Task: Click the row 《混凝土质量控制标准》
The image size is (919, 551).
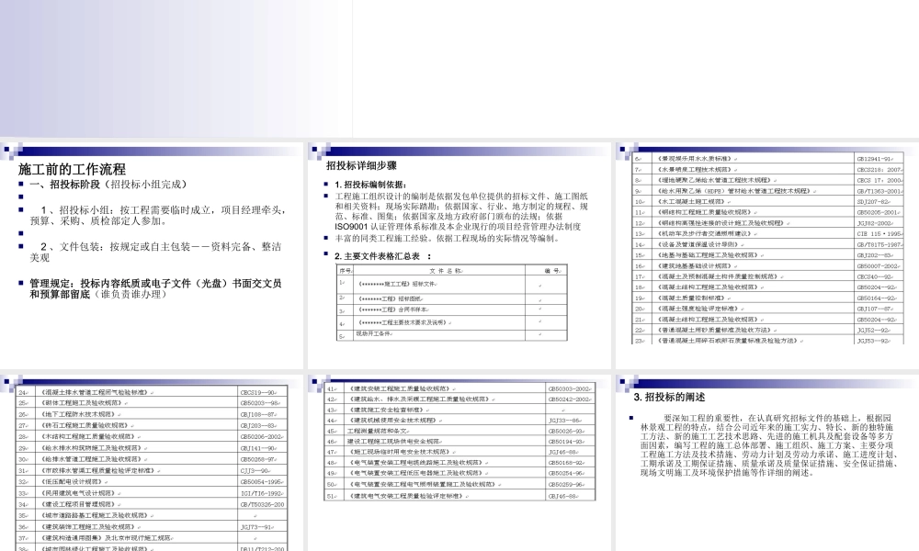Action: 767,298
